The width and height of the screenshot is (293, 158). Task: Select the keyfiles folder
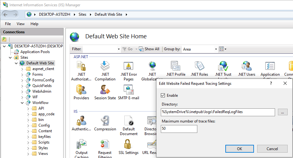coord(44,137)
